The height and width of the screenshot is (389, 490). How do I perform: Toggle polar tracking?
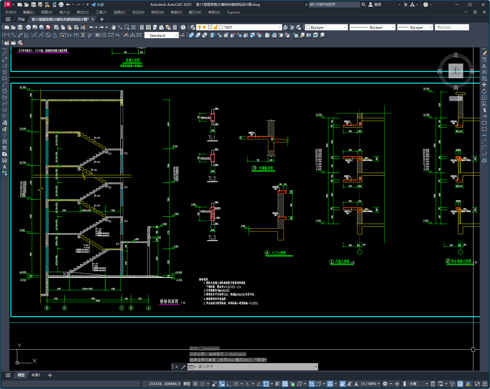236,384
